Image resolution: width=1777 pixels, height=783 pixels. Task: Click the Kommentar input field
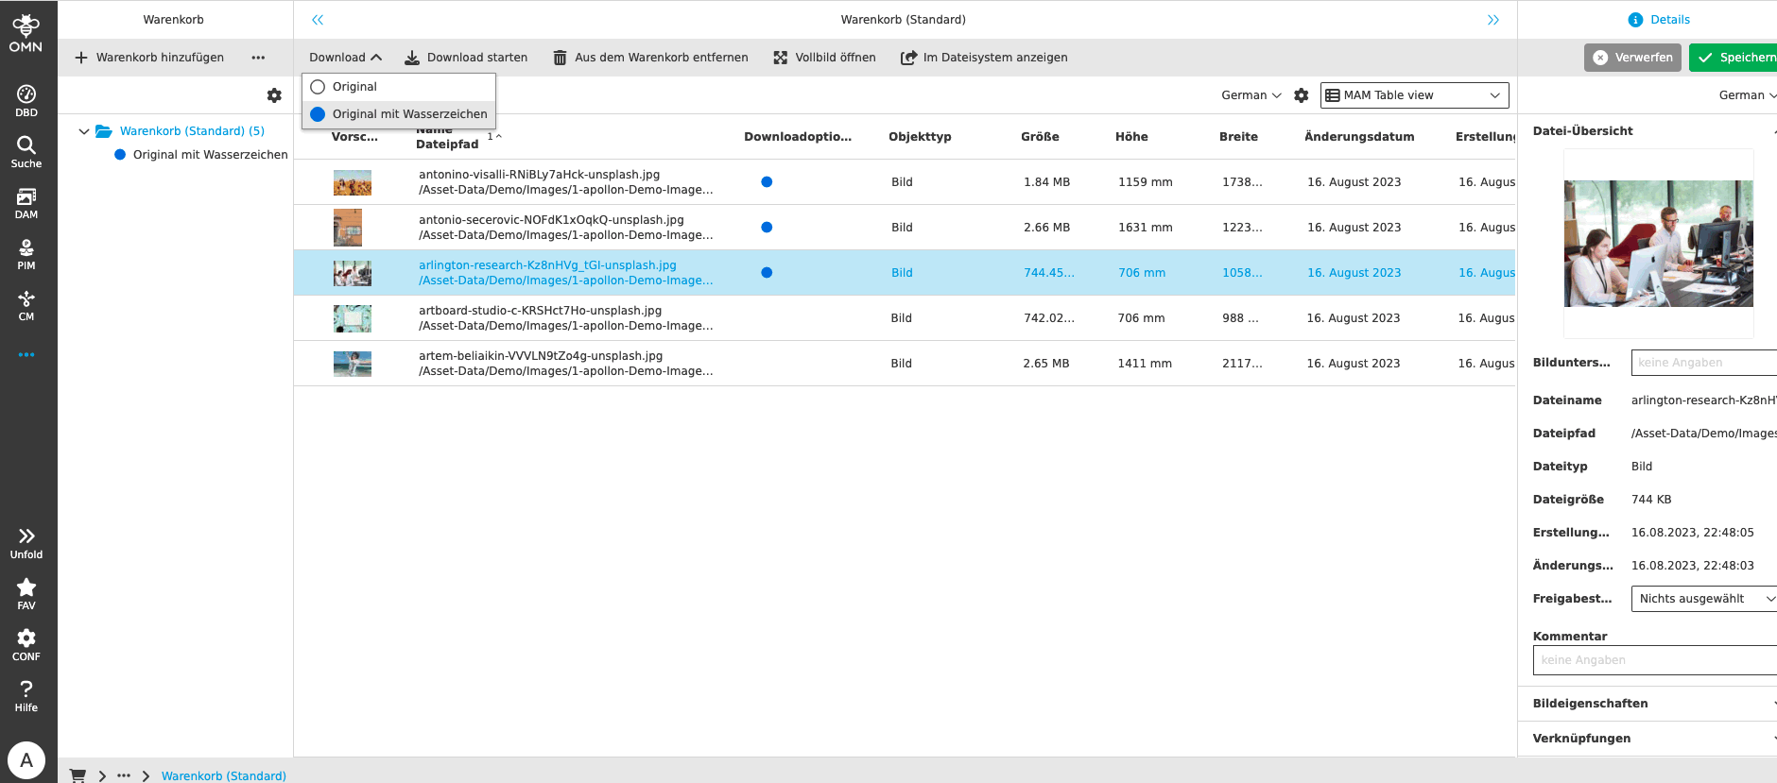(1654, 660)
